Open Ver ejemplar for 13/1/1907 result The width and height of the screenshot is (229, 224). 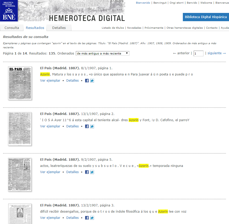[50, 126]
